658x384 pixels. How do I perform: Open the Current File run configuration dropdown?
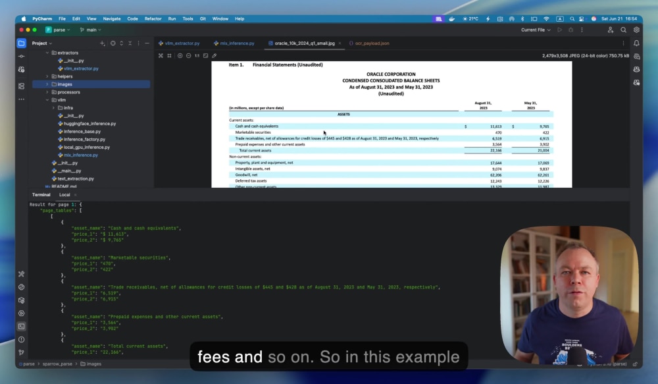536,30
